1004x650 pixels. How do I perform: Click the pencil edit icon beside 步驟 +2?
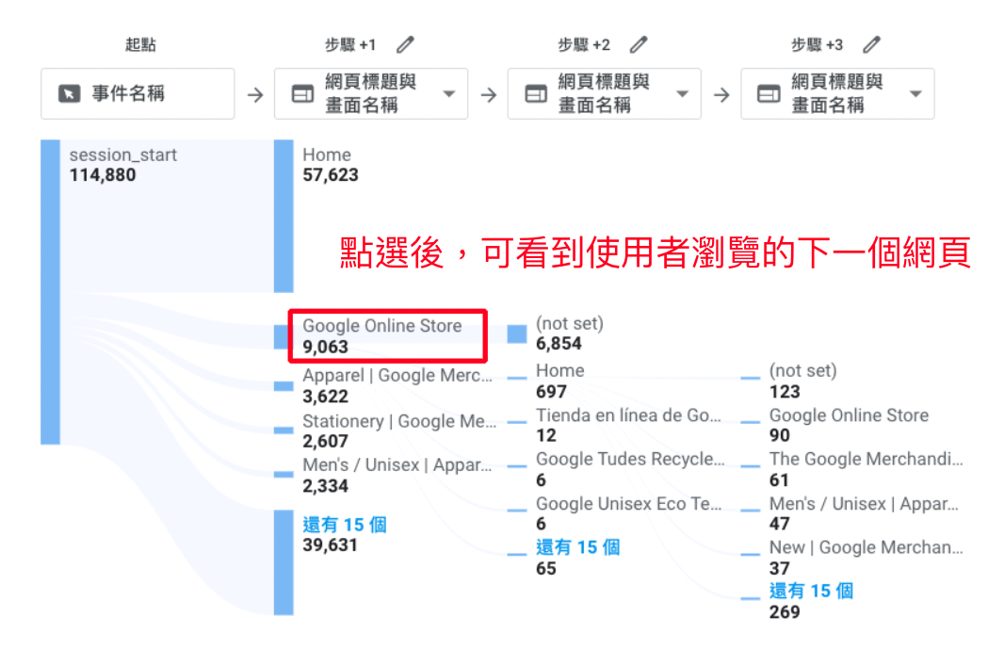click(639, 45)
